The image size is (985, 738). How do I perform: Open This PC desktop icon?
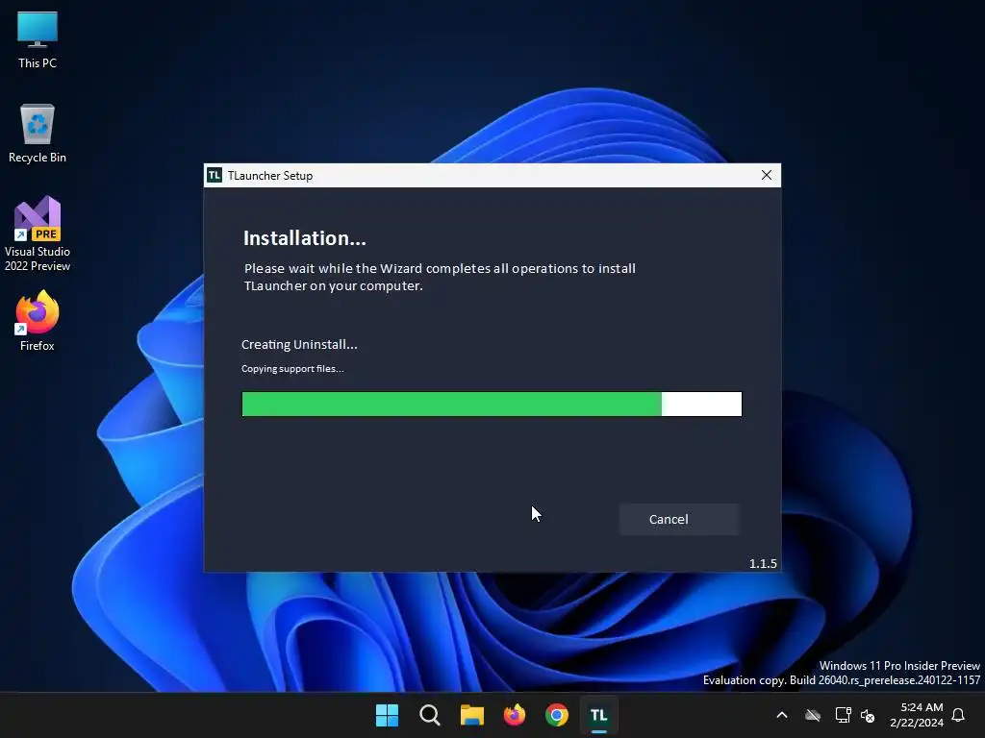click(x=38, y=40)
